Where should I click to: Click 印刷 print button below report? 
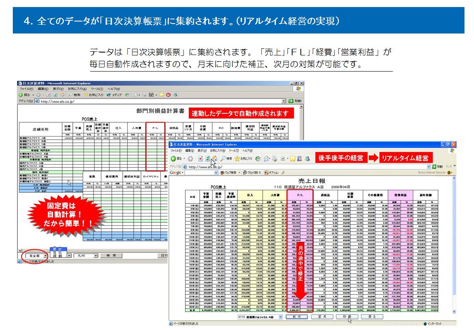tap(347, 317)
